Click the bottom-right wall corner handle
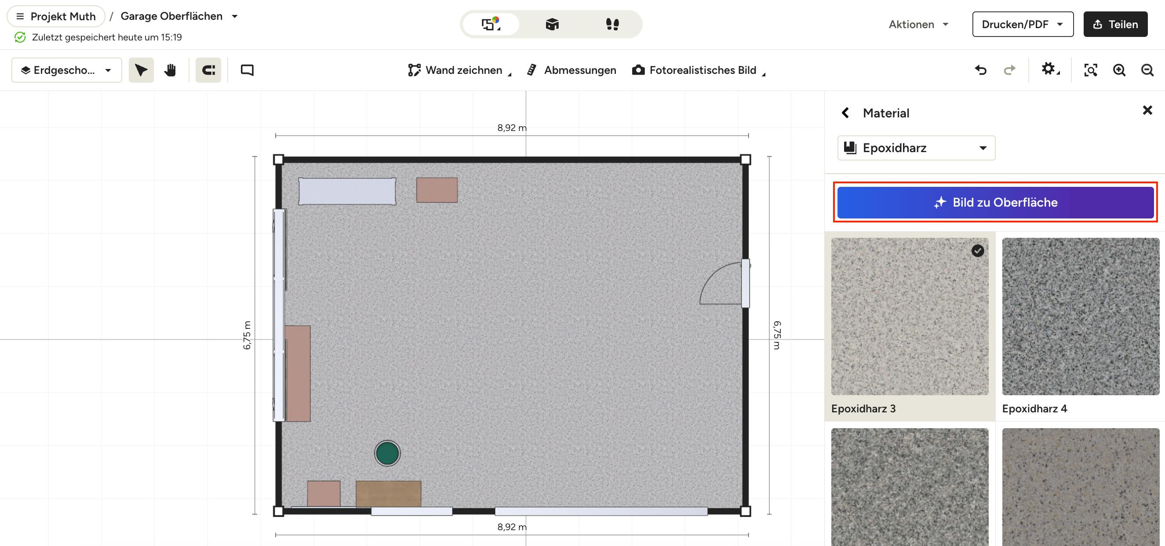The width and height of the screenshot is (1165, 546). tap(746, 511)
